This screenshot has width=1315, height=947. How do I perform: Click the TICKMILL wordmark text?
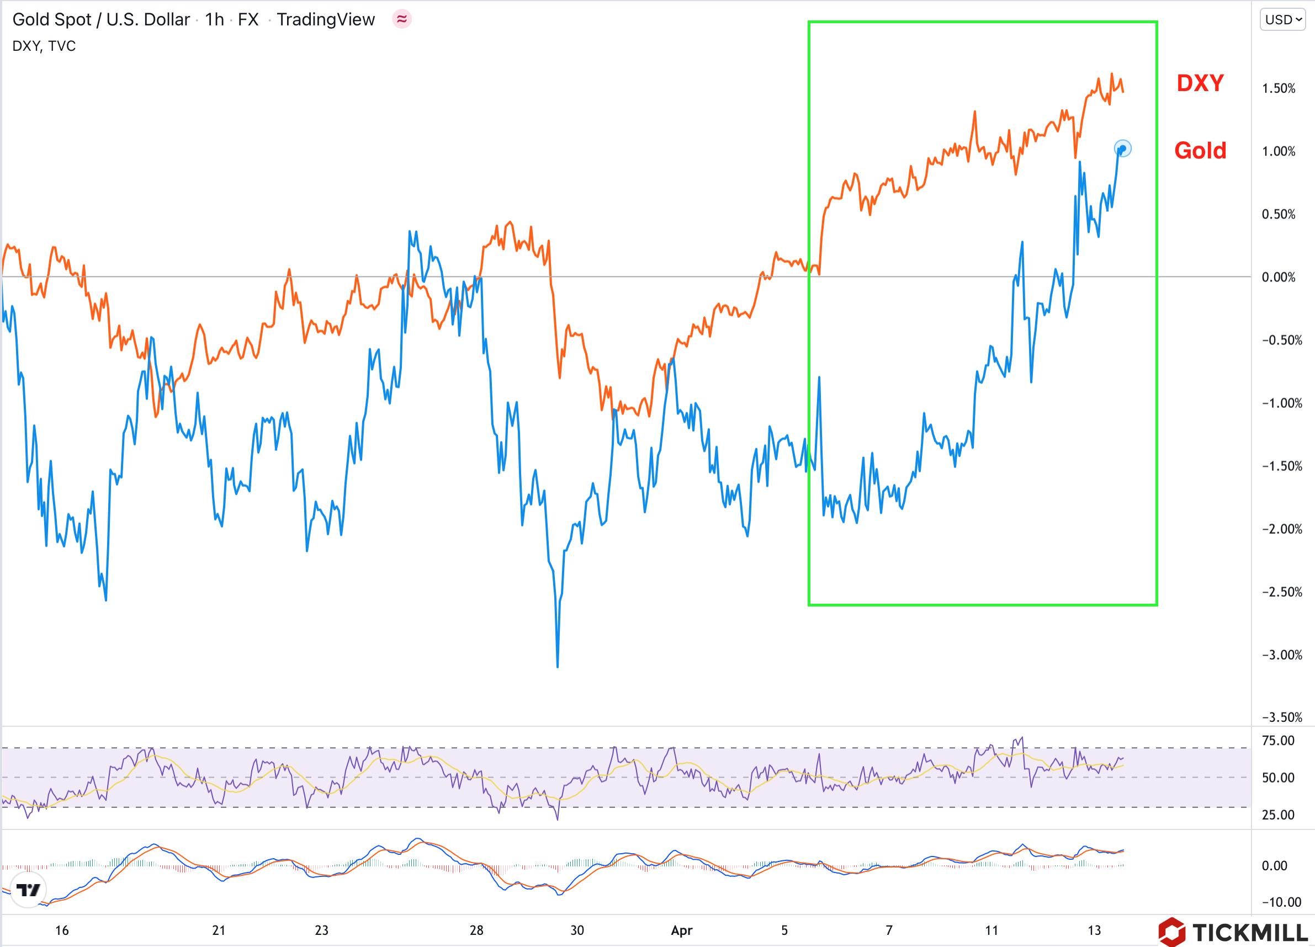coord(1249,933)
